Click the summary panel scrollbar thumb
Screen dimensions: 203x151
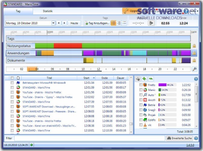point(196,94)
